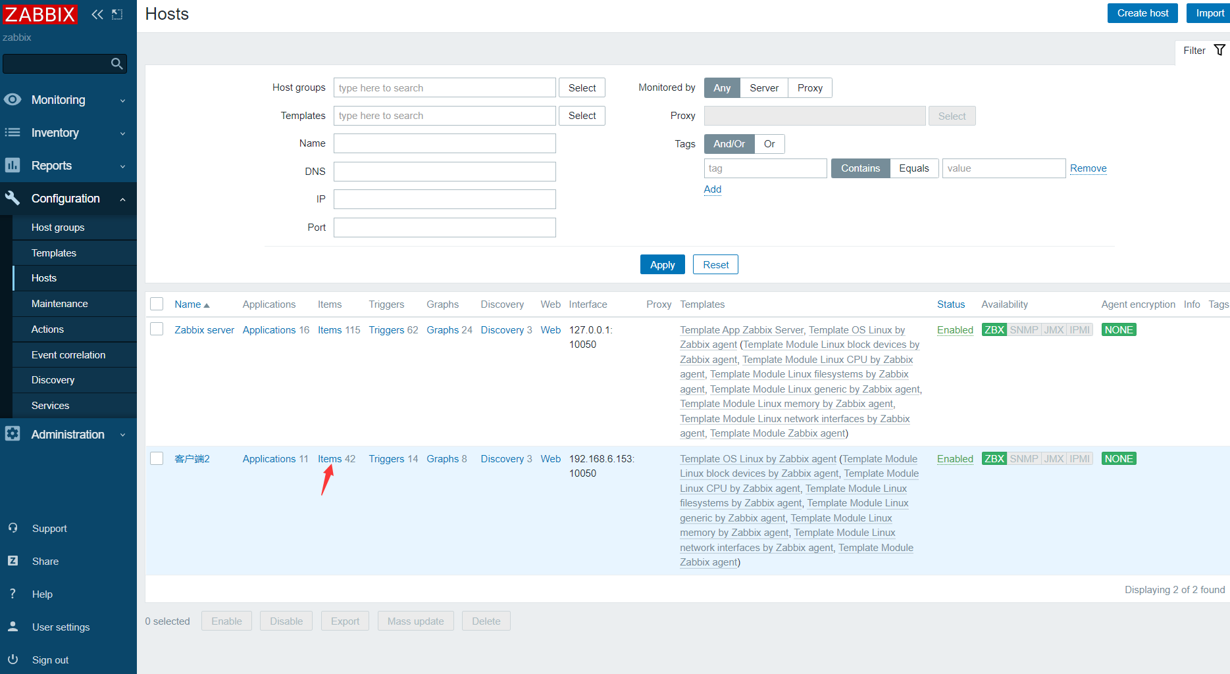This screenshot has width=1230, height=674.
Task: Click Select next to Templates field
Action: [582, 116]
